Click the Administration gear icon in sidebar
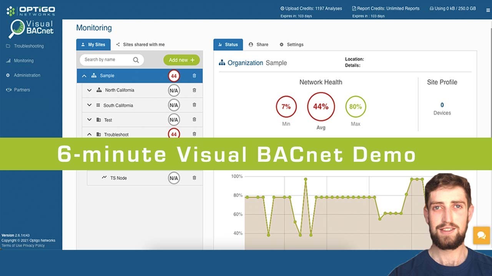Image resolution: width=492 pixels, height=276 pixels. [8, 75]
